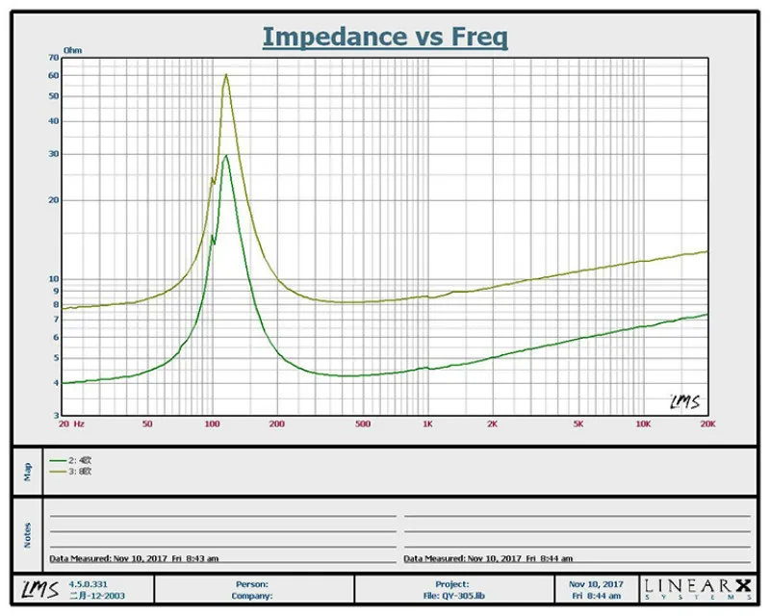The width and height of the screenshot is (770, 616).
Task: Click the '3' Ohm axis label
Action: pyautogui.click(x=56, y=416)
